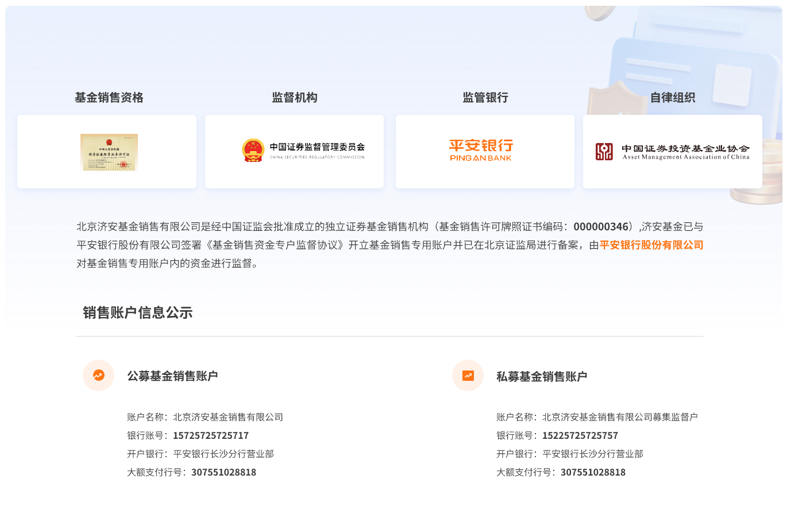This screenshot has width=787, height=529.
Task: Click the 中国证券监督管理委员会 text
Action: (317, 147)
